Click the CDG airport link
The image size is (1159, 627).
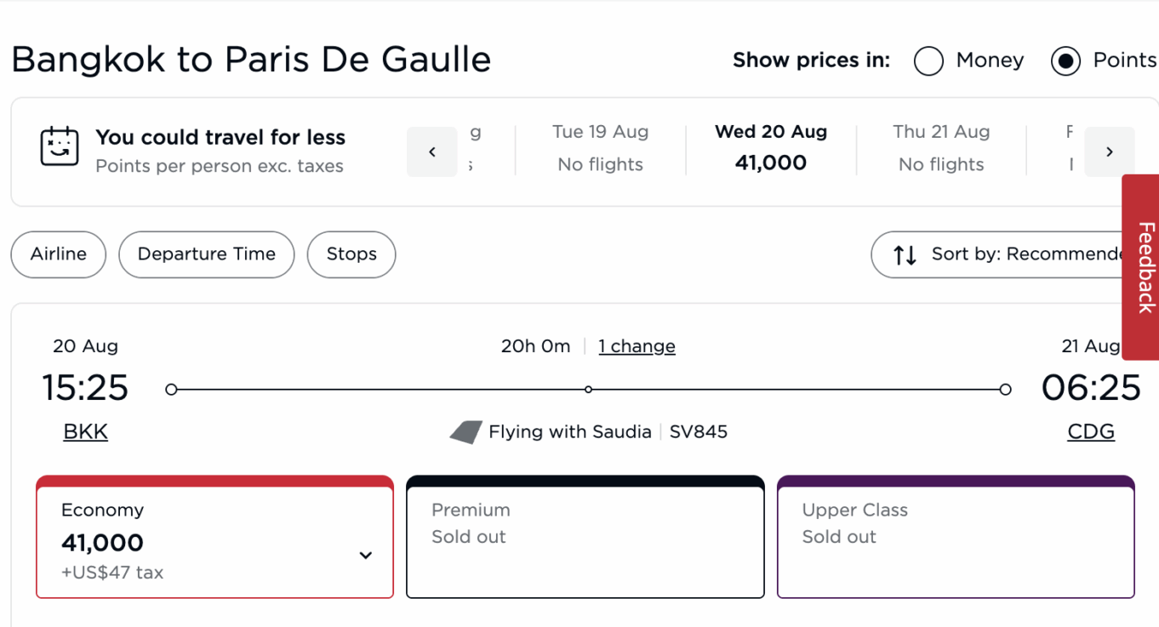[x=1091, y=432]
